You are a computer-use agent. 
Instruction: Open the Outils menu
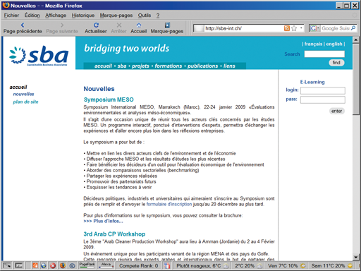(145, 16)
